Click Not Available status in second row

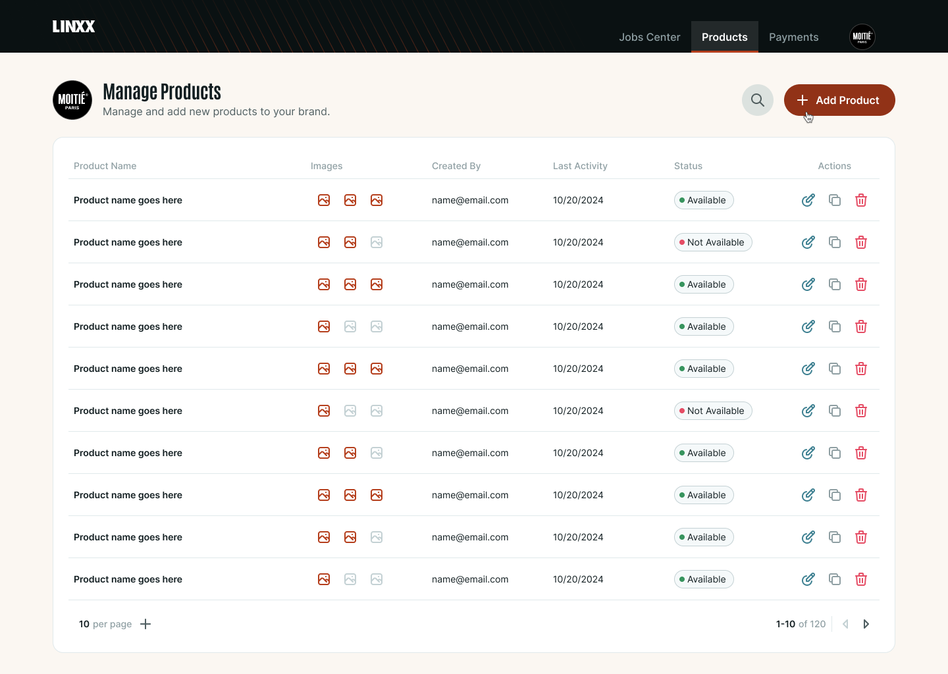[x=712, y=242]
